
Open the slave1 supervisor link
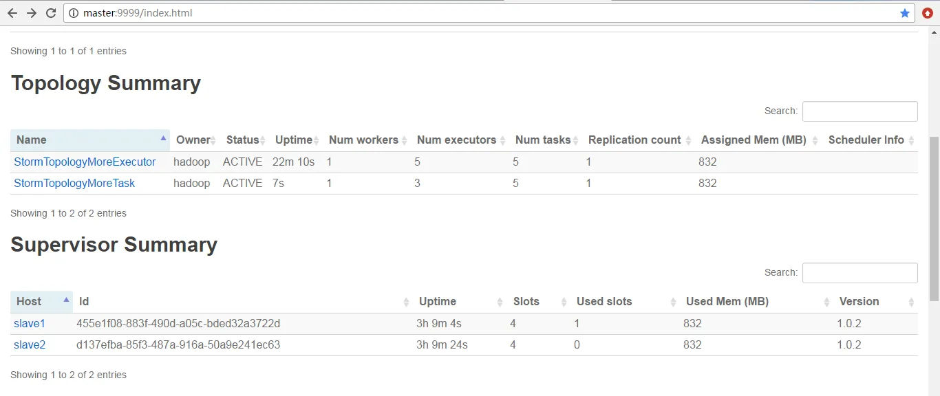point(29,323)
